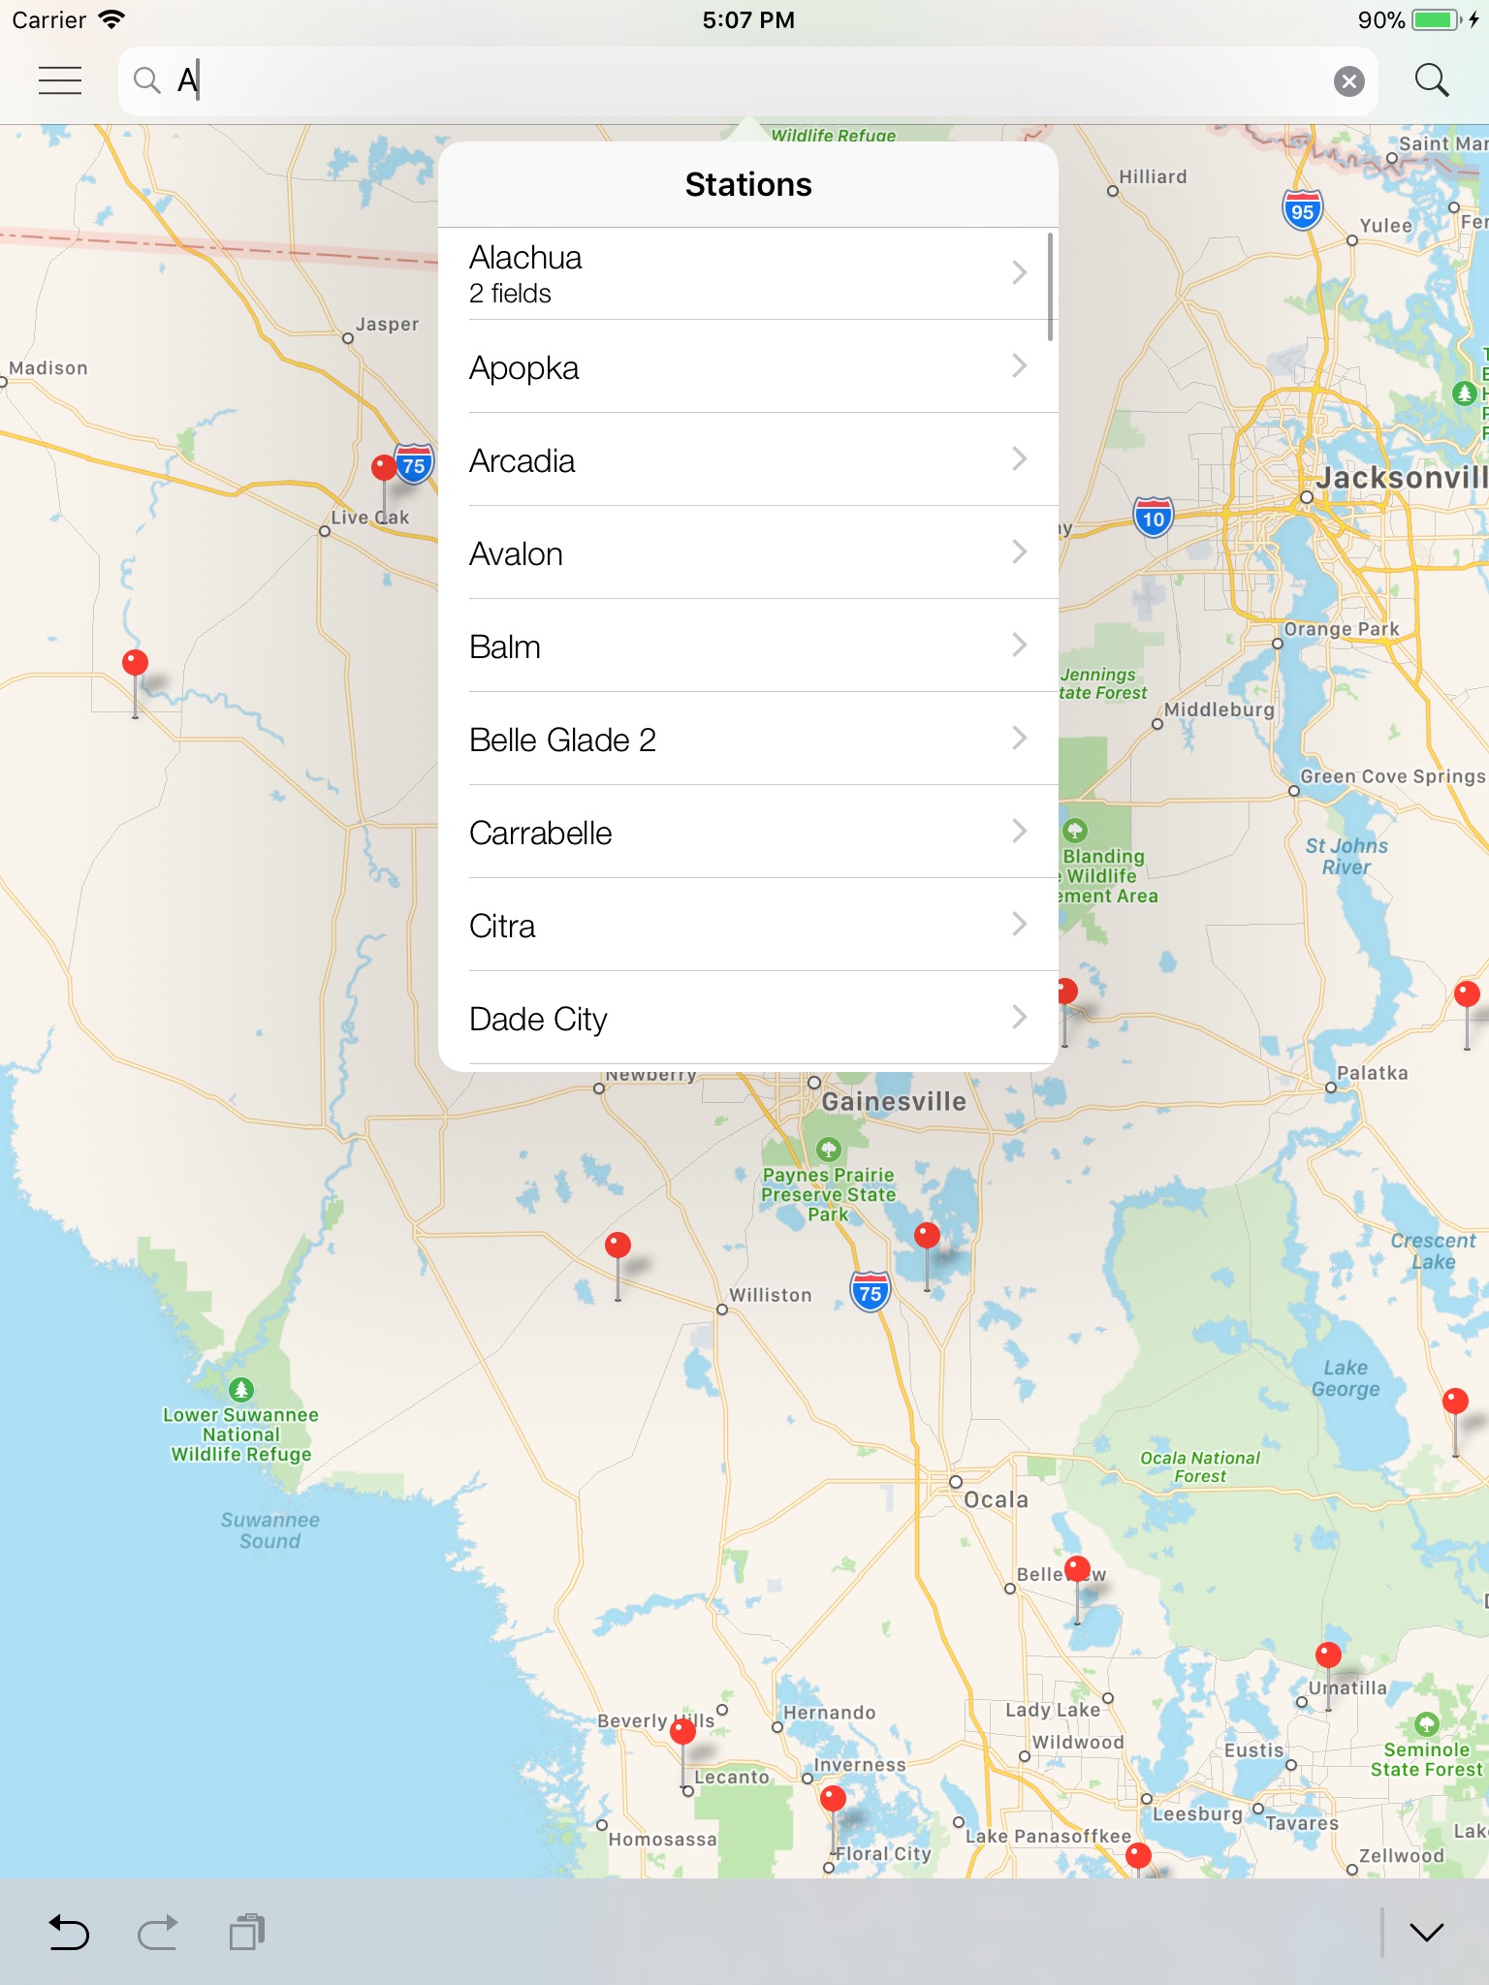Tap the 'Orange Park' map label

tap(1342, 629)
